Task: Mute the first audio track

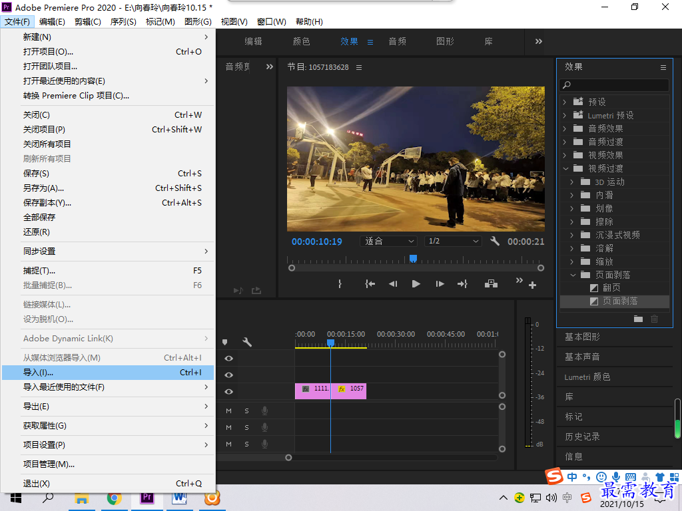Action: (229, 411)
